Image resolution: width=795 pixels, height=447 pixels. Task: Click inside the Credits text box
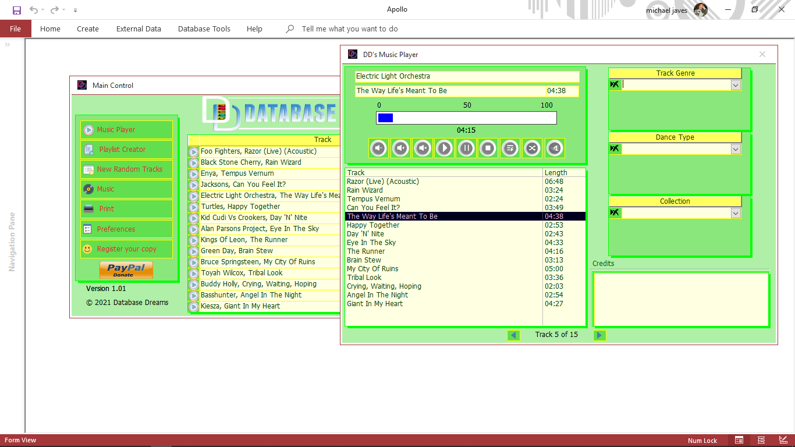680,299
